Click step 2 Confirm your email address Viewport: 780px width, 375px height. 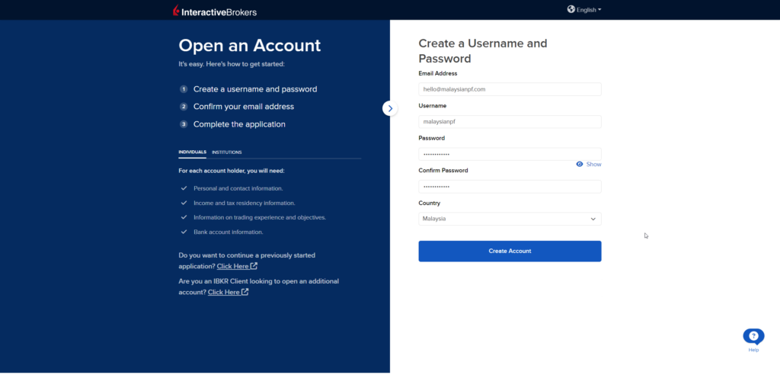tap(237, 107)
